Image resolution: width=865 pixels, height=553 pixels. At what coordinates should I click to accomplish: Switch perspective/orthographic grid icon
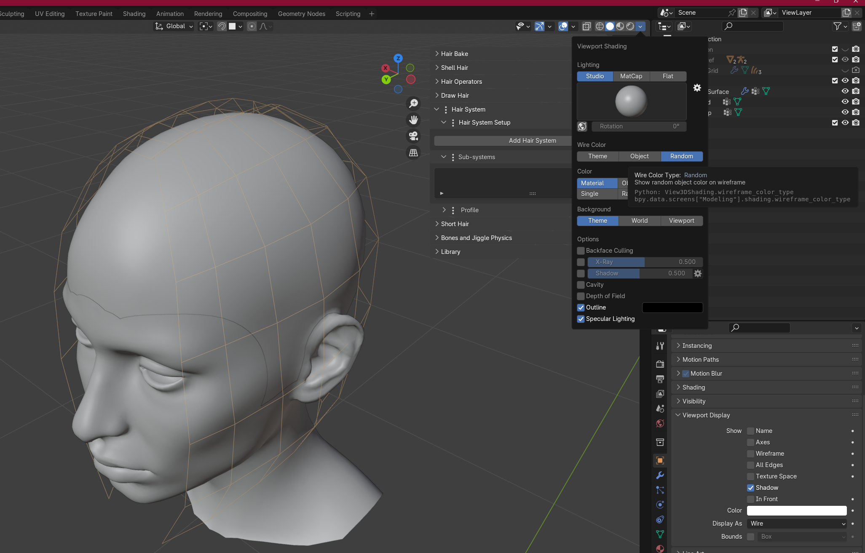[x=414, y=152]
